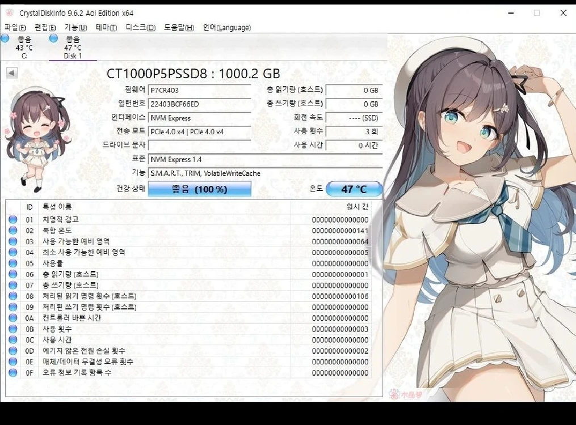Click status orb for attribute 05 사용률
Image resolution: width=576 pixels, height=425 pixels.
(13, 263)
